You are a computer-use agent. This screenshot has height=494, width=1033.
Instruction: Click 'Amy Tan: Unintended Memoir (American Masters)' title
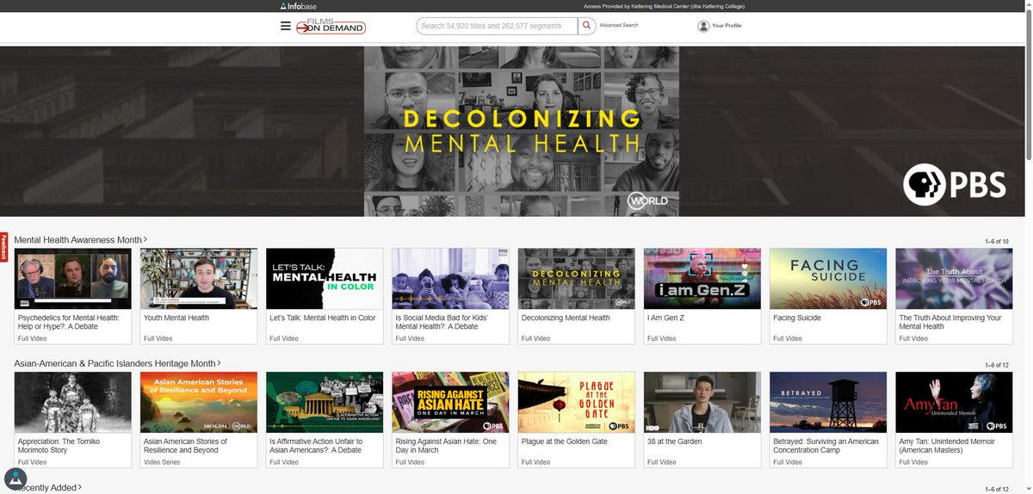coord(947,446)
